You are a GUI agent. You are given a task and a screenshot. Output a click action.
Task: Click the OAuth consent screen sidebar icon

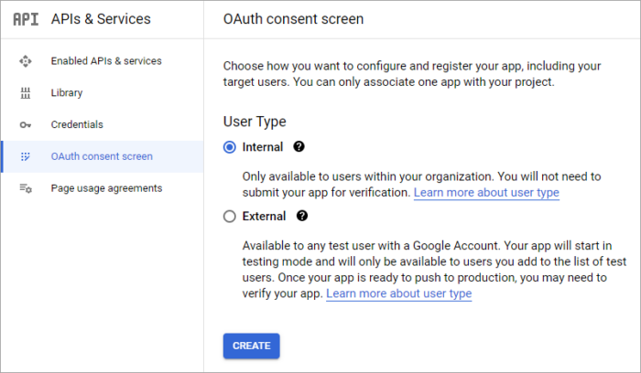point(26,156)
